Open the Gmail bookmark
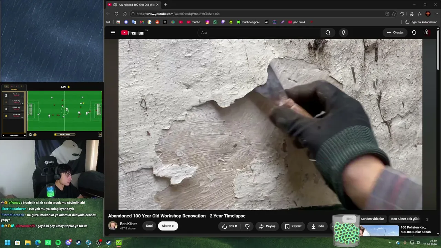 tap(142, 22)
